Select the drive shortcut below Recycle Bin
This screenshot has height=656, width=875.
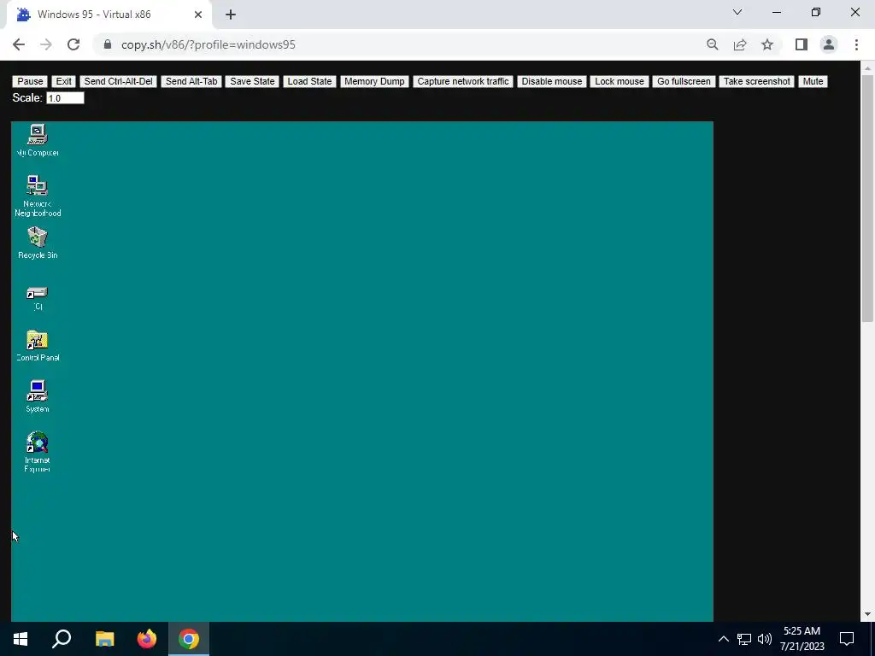pos(38,298)
